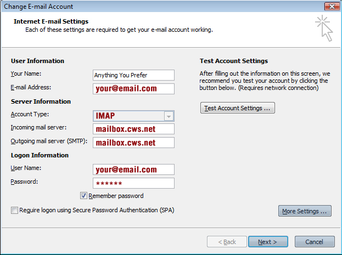The height and width of the screenshot is (255, 342).
Task: Click into the Your Name field
Action: pos(133,75)
